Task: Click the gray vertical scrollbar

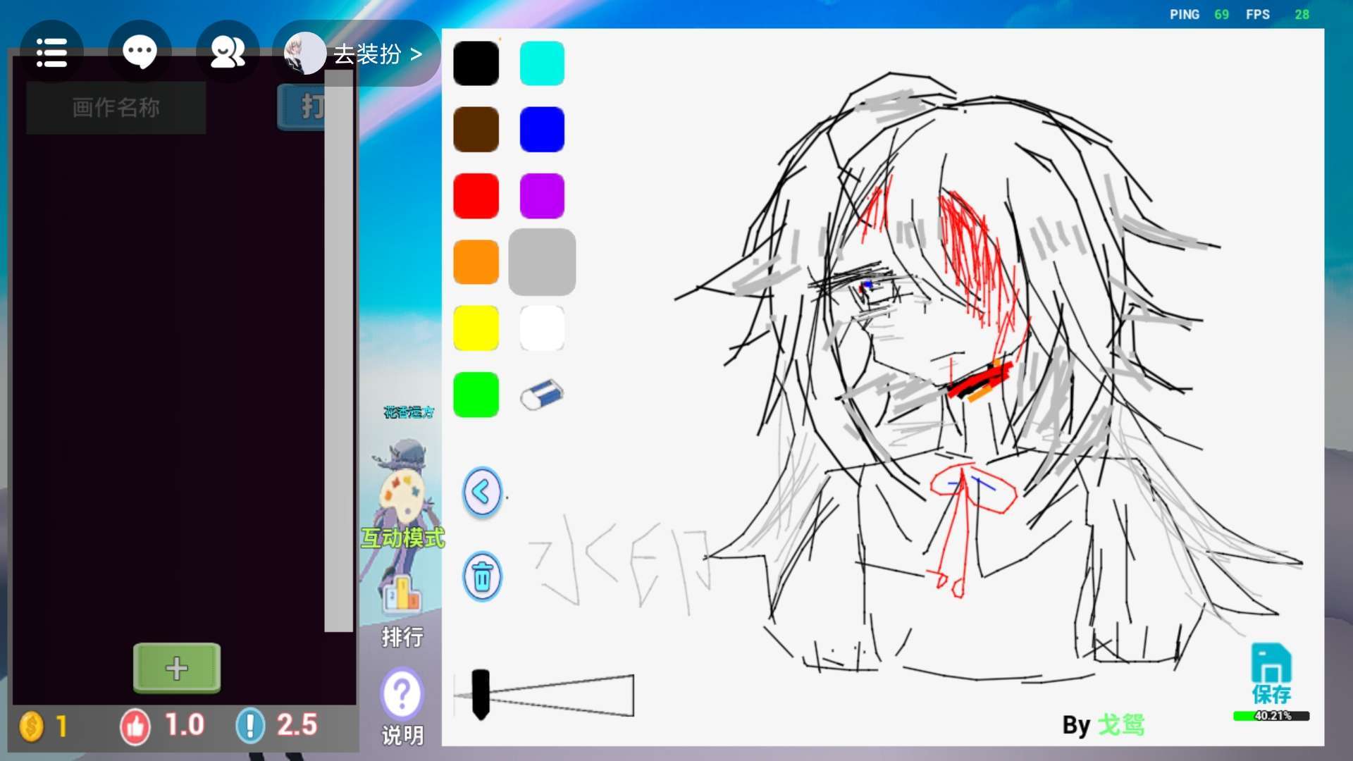Action: click(338, 352)
